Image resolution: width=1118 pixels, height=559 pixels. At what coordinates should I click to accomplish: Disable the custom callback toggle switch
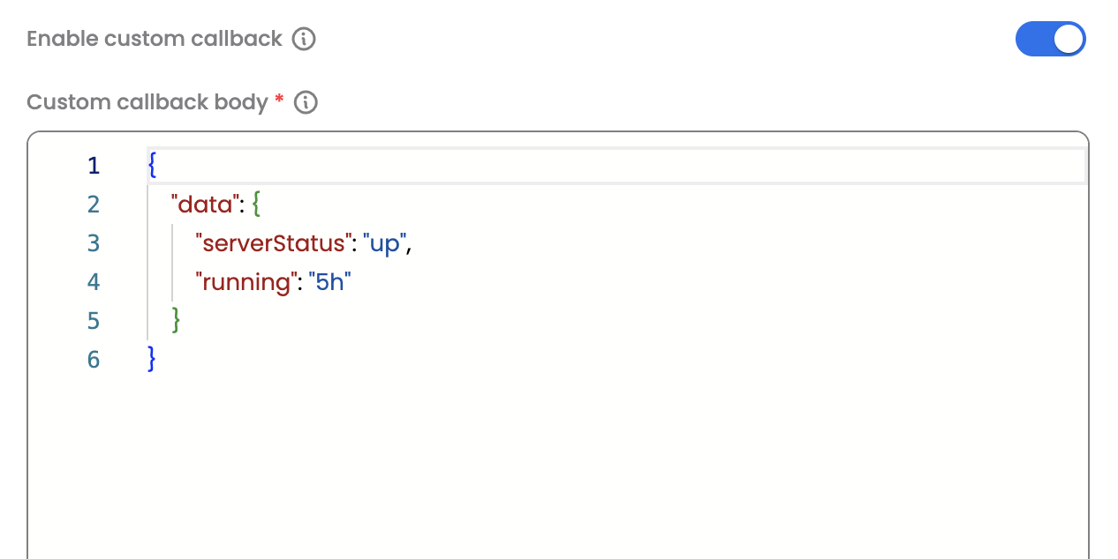(x=1050, y=39)
